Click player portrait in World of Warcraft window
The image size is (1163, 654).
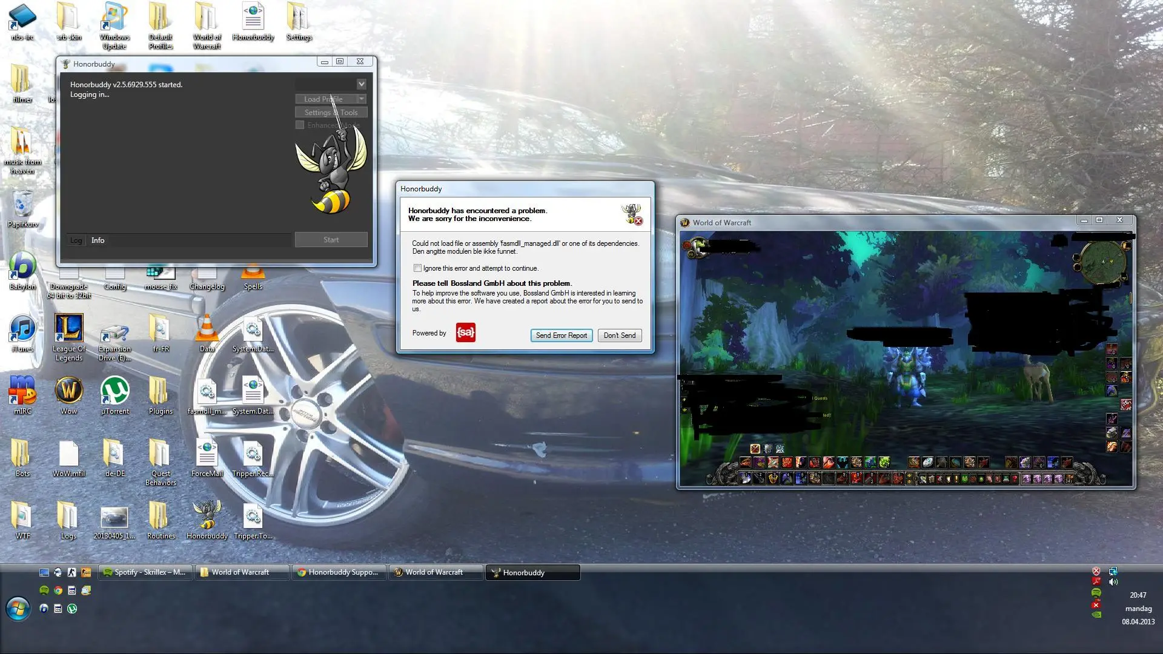(698, 247)
